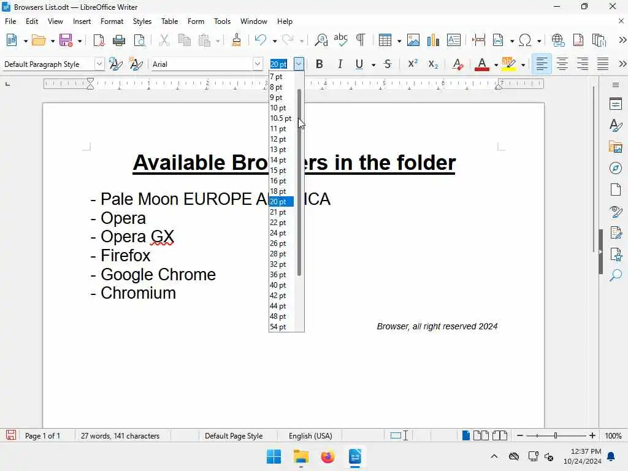Open sidebar Properties deck

pos(616,104)
